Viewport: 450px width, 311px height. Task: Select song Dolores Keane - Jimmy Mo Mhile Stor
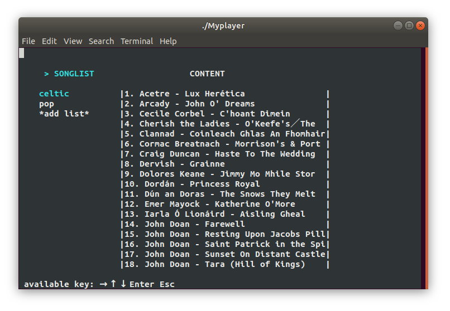(x=220, y=174)
